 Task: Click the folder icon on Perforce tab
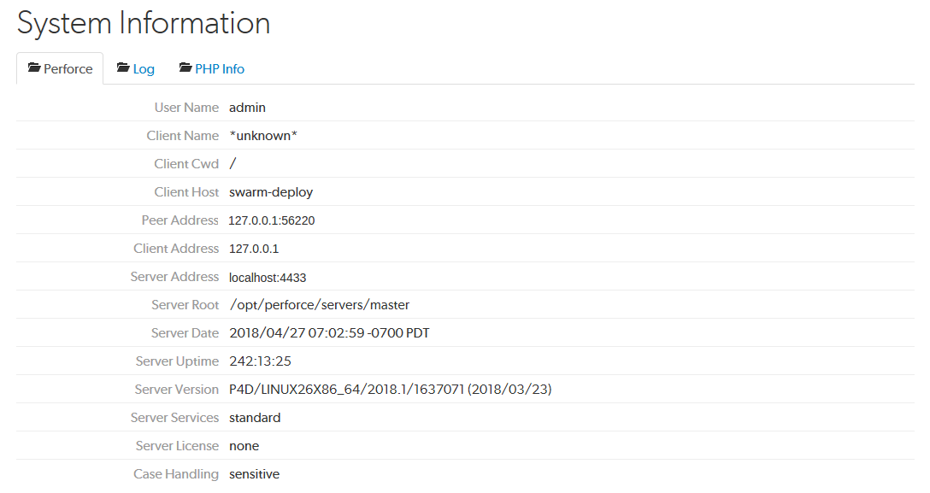click(34, 68)
